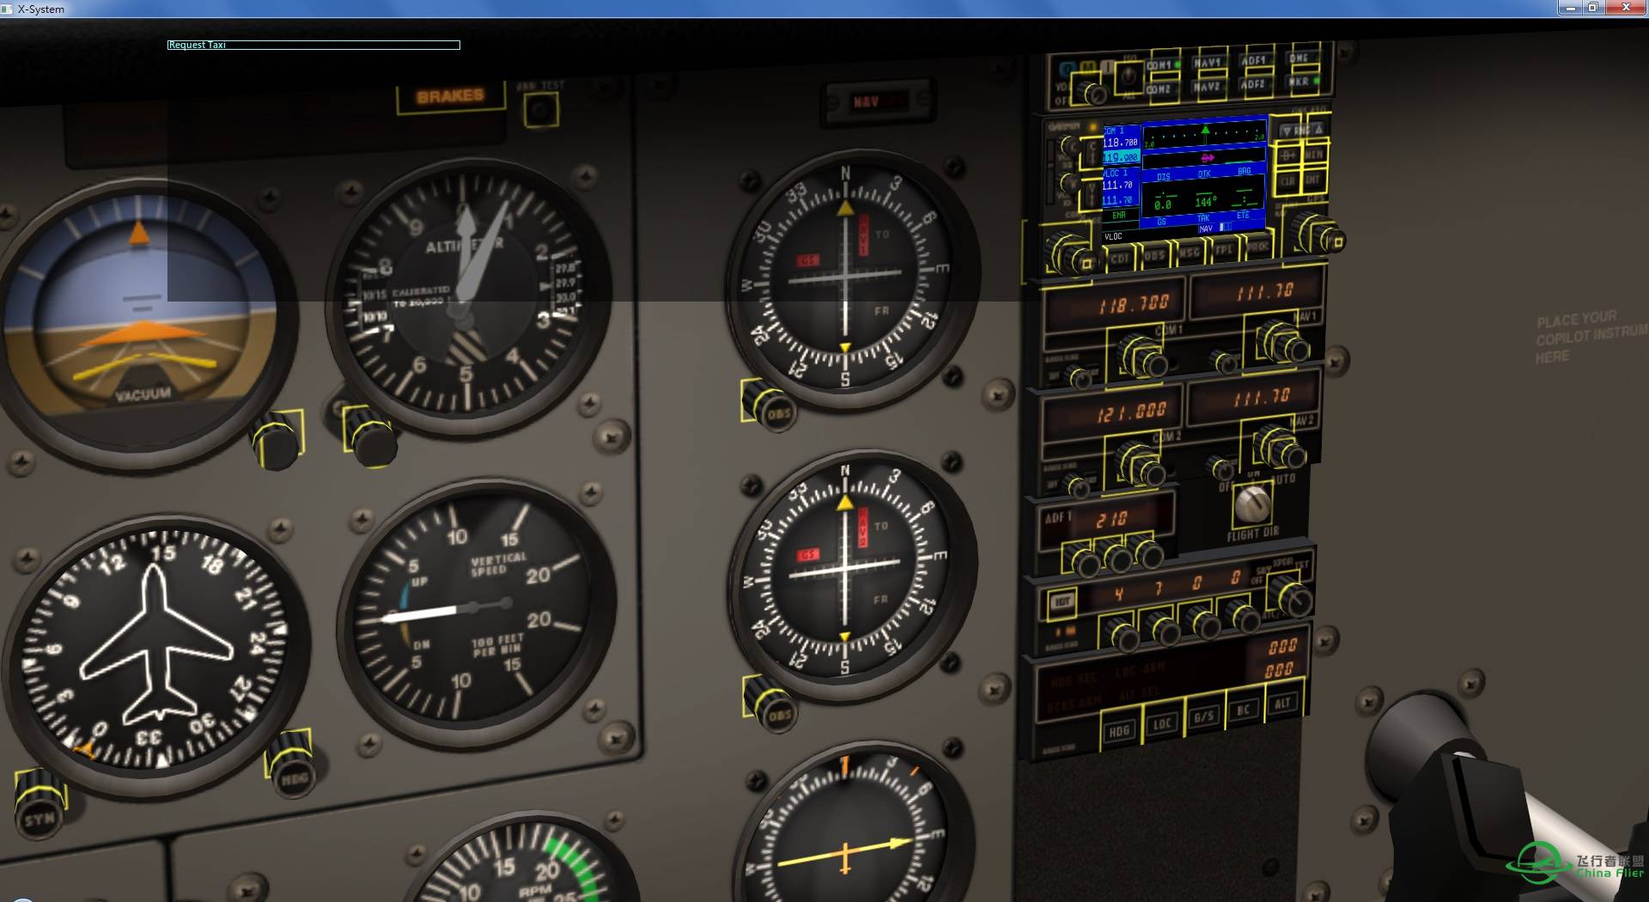
Task: Toggle MKR marker audio button
Action: tap(1301, 82)
